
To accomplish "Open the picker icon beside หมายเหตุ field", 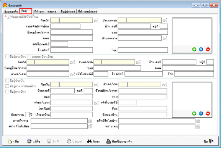I will coord(198,127).
